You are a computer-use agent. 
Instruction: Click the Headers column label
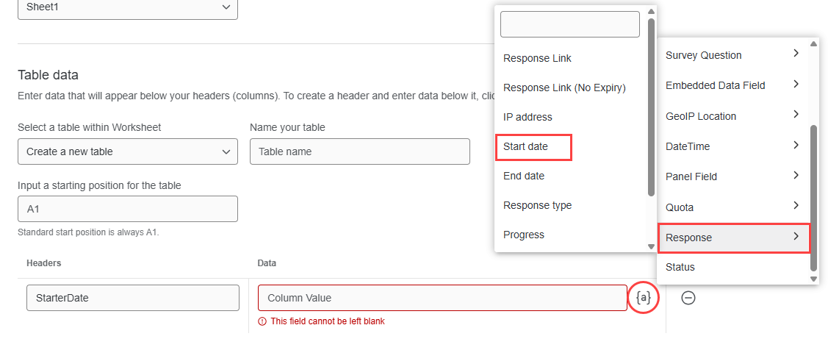click(x=44, y=263)
